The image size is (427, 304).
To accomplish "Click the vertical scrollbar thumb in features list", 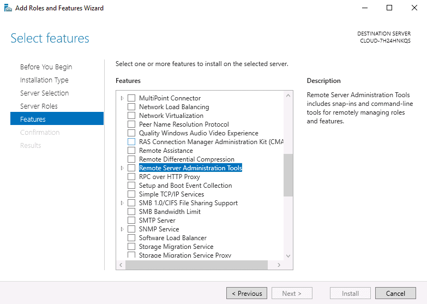I will pyautogui.click(x=288, y=175).
